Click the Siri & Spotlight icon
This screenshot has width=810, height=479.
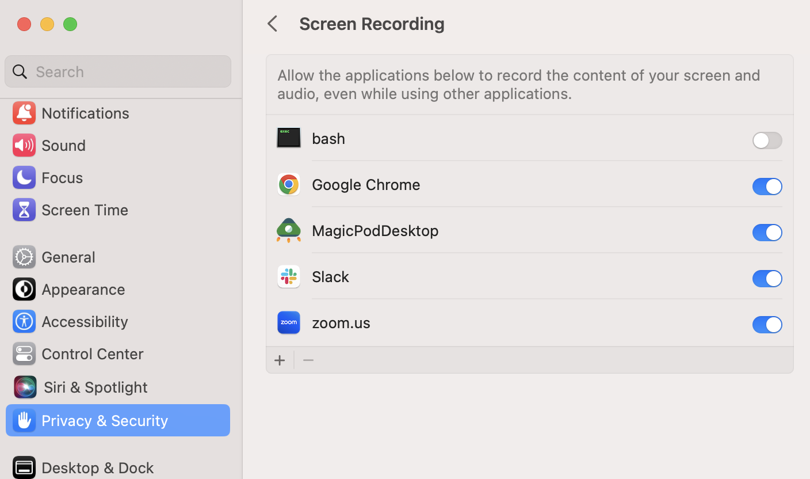(25, 387)
